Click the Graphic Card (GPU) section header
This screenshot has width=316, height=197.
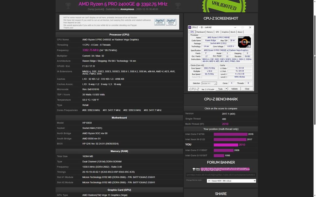(119, 190)
